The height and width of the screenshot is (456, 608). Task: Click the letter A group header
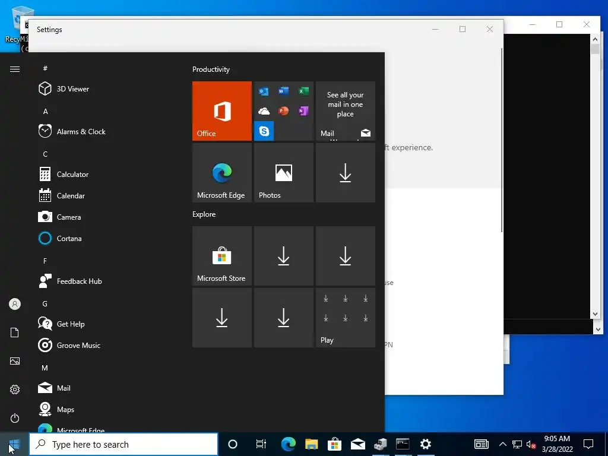coord(45,111)
